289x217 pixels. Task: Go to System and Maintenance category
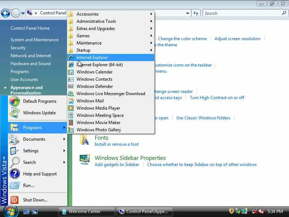tap(34, 40)
